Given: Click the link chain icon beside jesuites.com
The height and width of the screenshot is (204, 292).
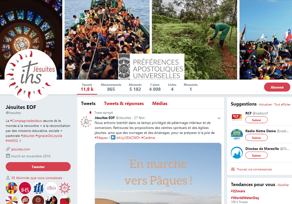Looking at the screenshot, I should (8, 149).
